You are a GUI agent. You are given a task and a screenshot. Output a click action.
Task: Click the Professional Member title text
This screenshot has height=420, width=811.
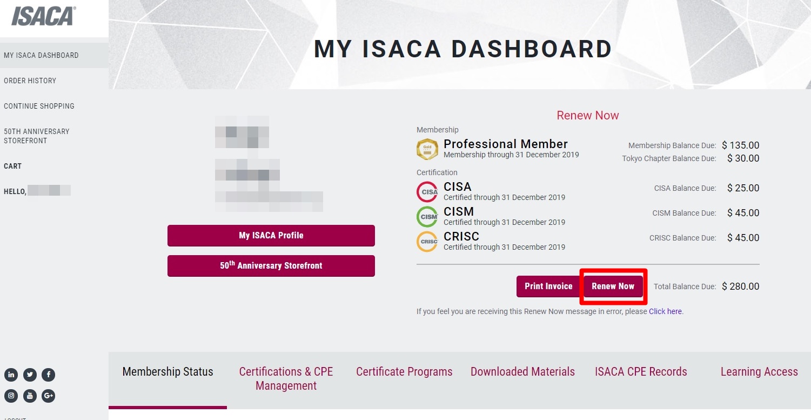tap(506, 144)
